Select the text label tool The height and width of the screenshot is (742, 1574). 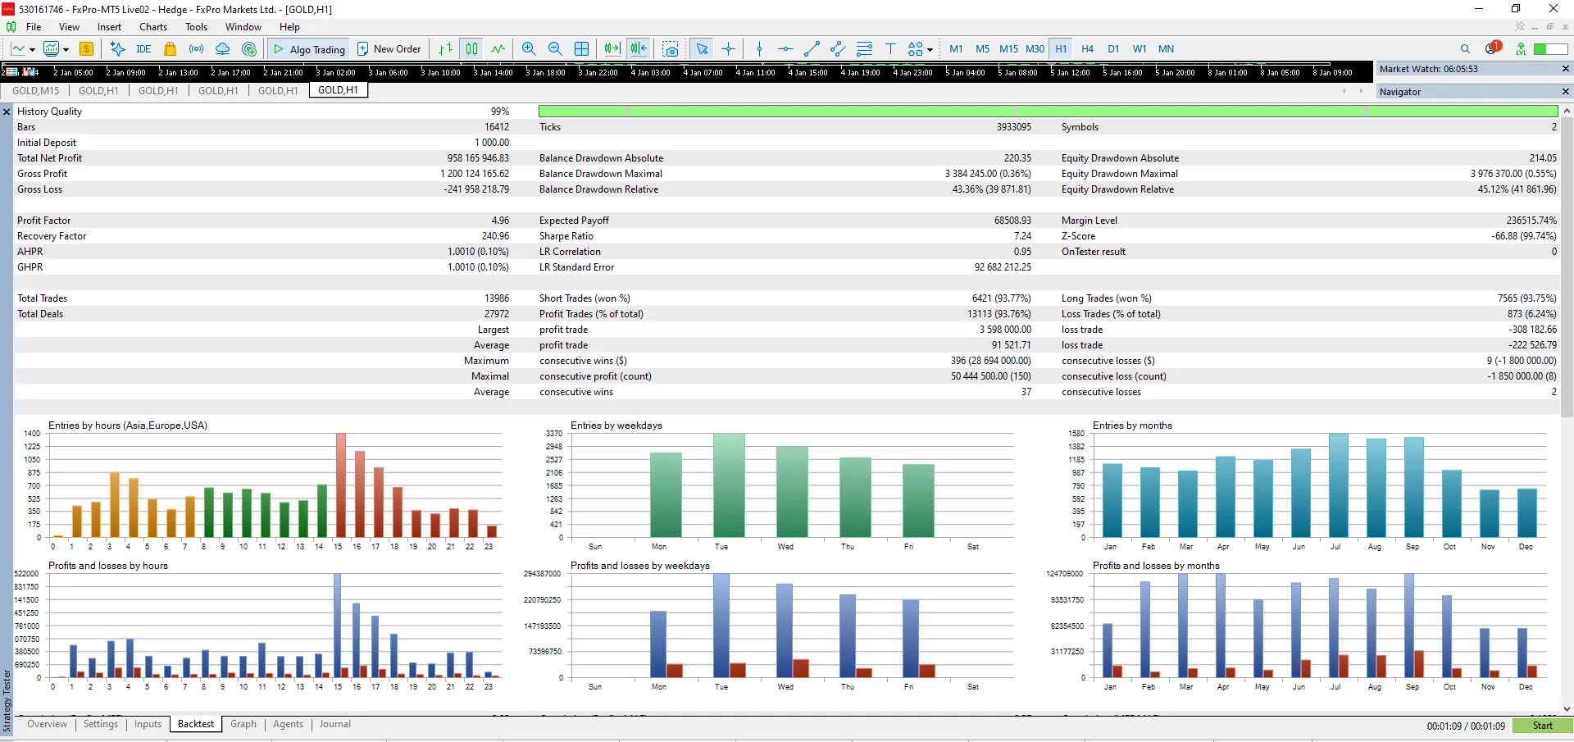click(x=890, y=49)
